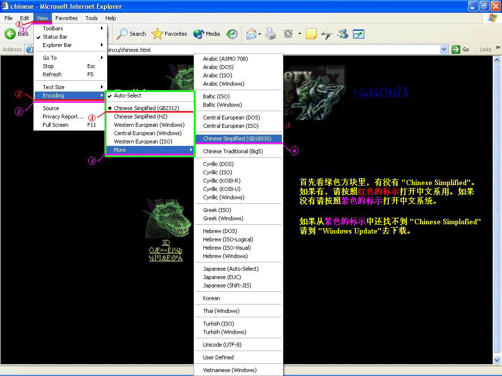Image resolution: width=502 pixels, height=376 pixels.
Task: Choose Central European (Windows) encoding
Action: coord(150,133)
